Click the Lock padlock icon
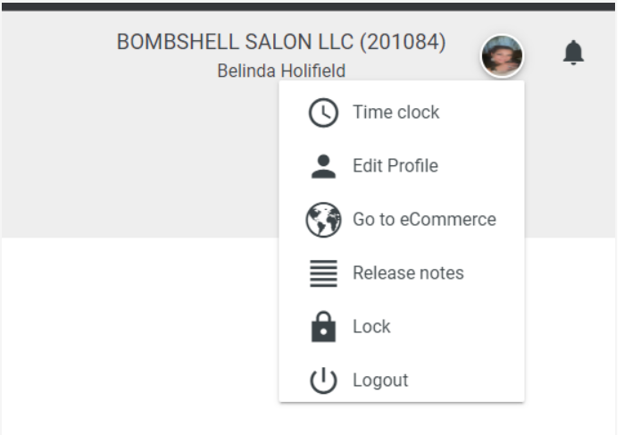Image resolution: width=624 pixels, height=435 pixels. click(323, 327)
